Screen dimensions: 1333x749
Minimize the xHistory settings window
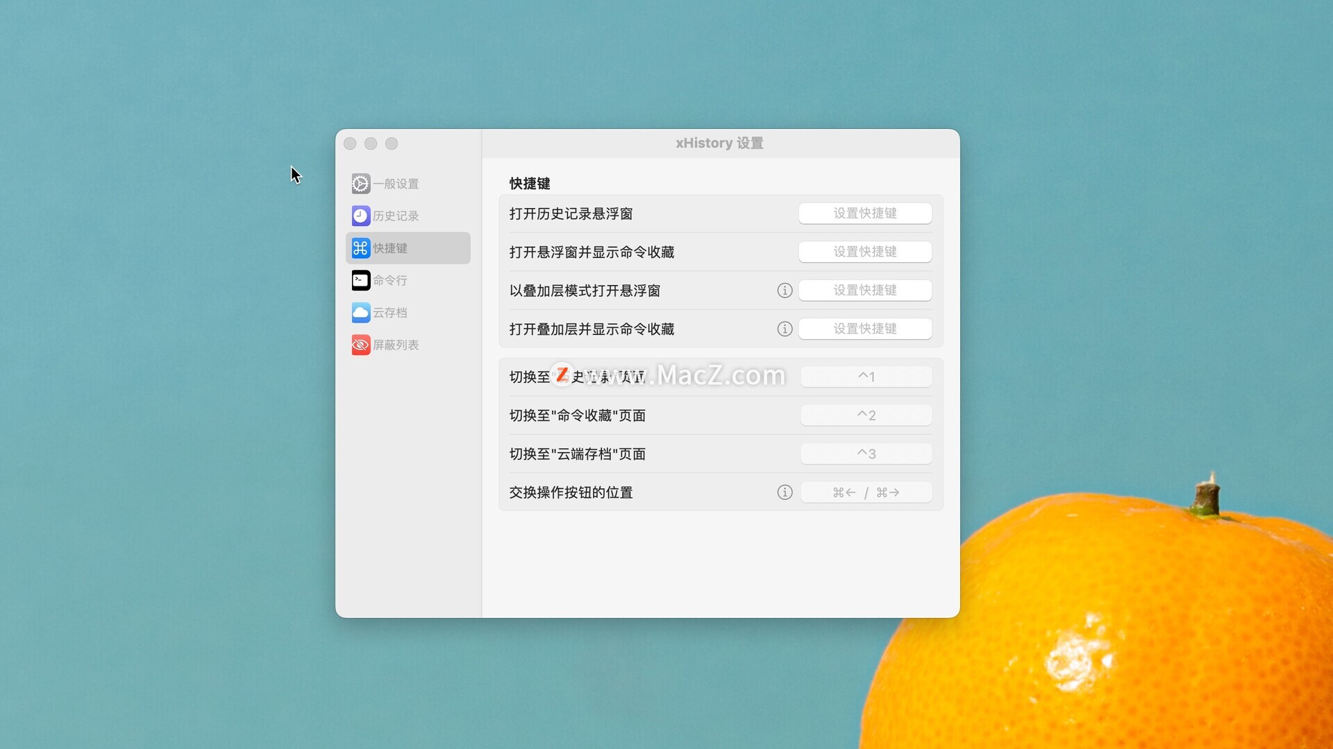pyautogui.click(x=371, y=144)
